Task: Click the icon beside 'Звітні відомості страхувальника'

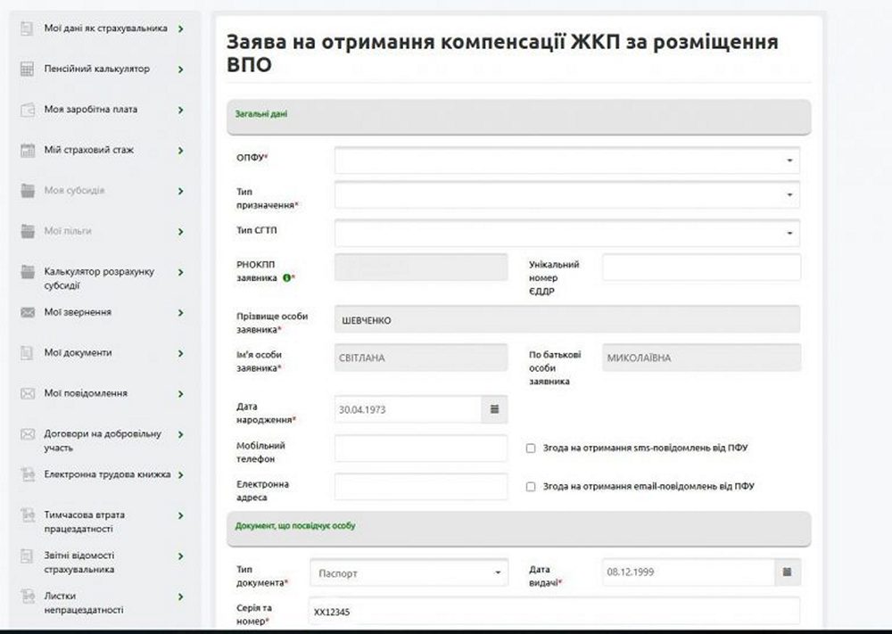Action: (27, 556)
